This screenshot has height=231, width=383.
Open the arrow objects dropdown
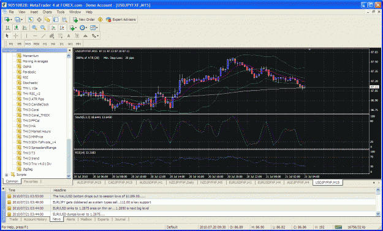coord(95,36)
